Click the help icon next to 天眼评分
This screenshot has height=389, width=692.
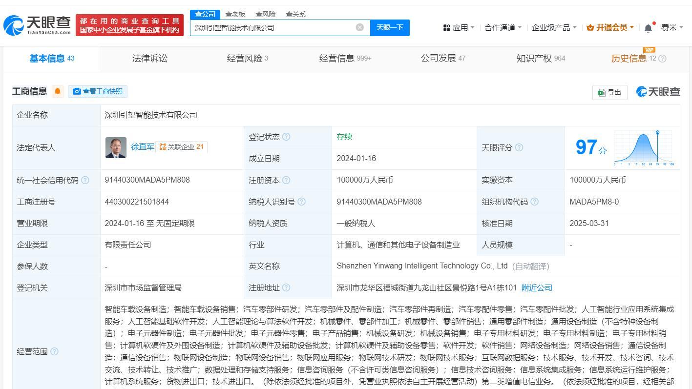pos(519,147)
